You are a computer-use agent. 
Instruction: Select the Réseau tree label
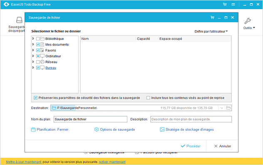point(51,62)
